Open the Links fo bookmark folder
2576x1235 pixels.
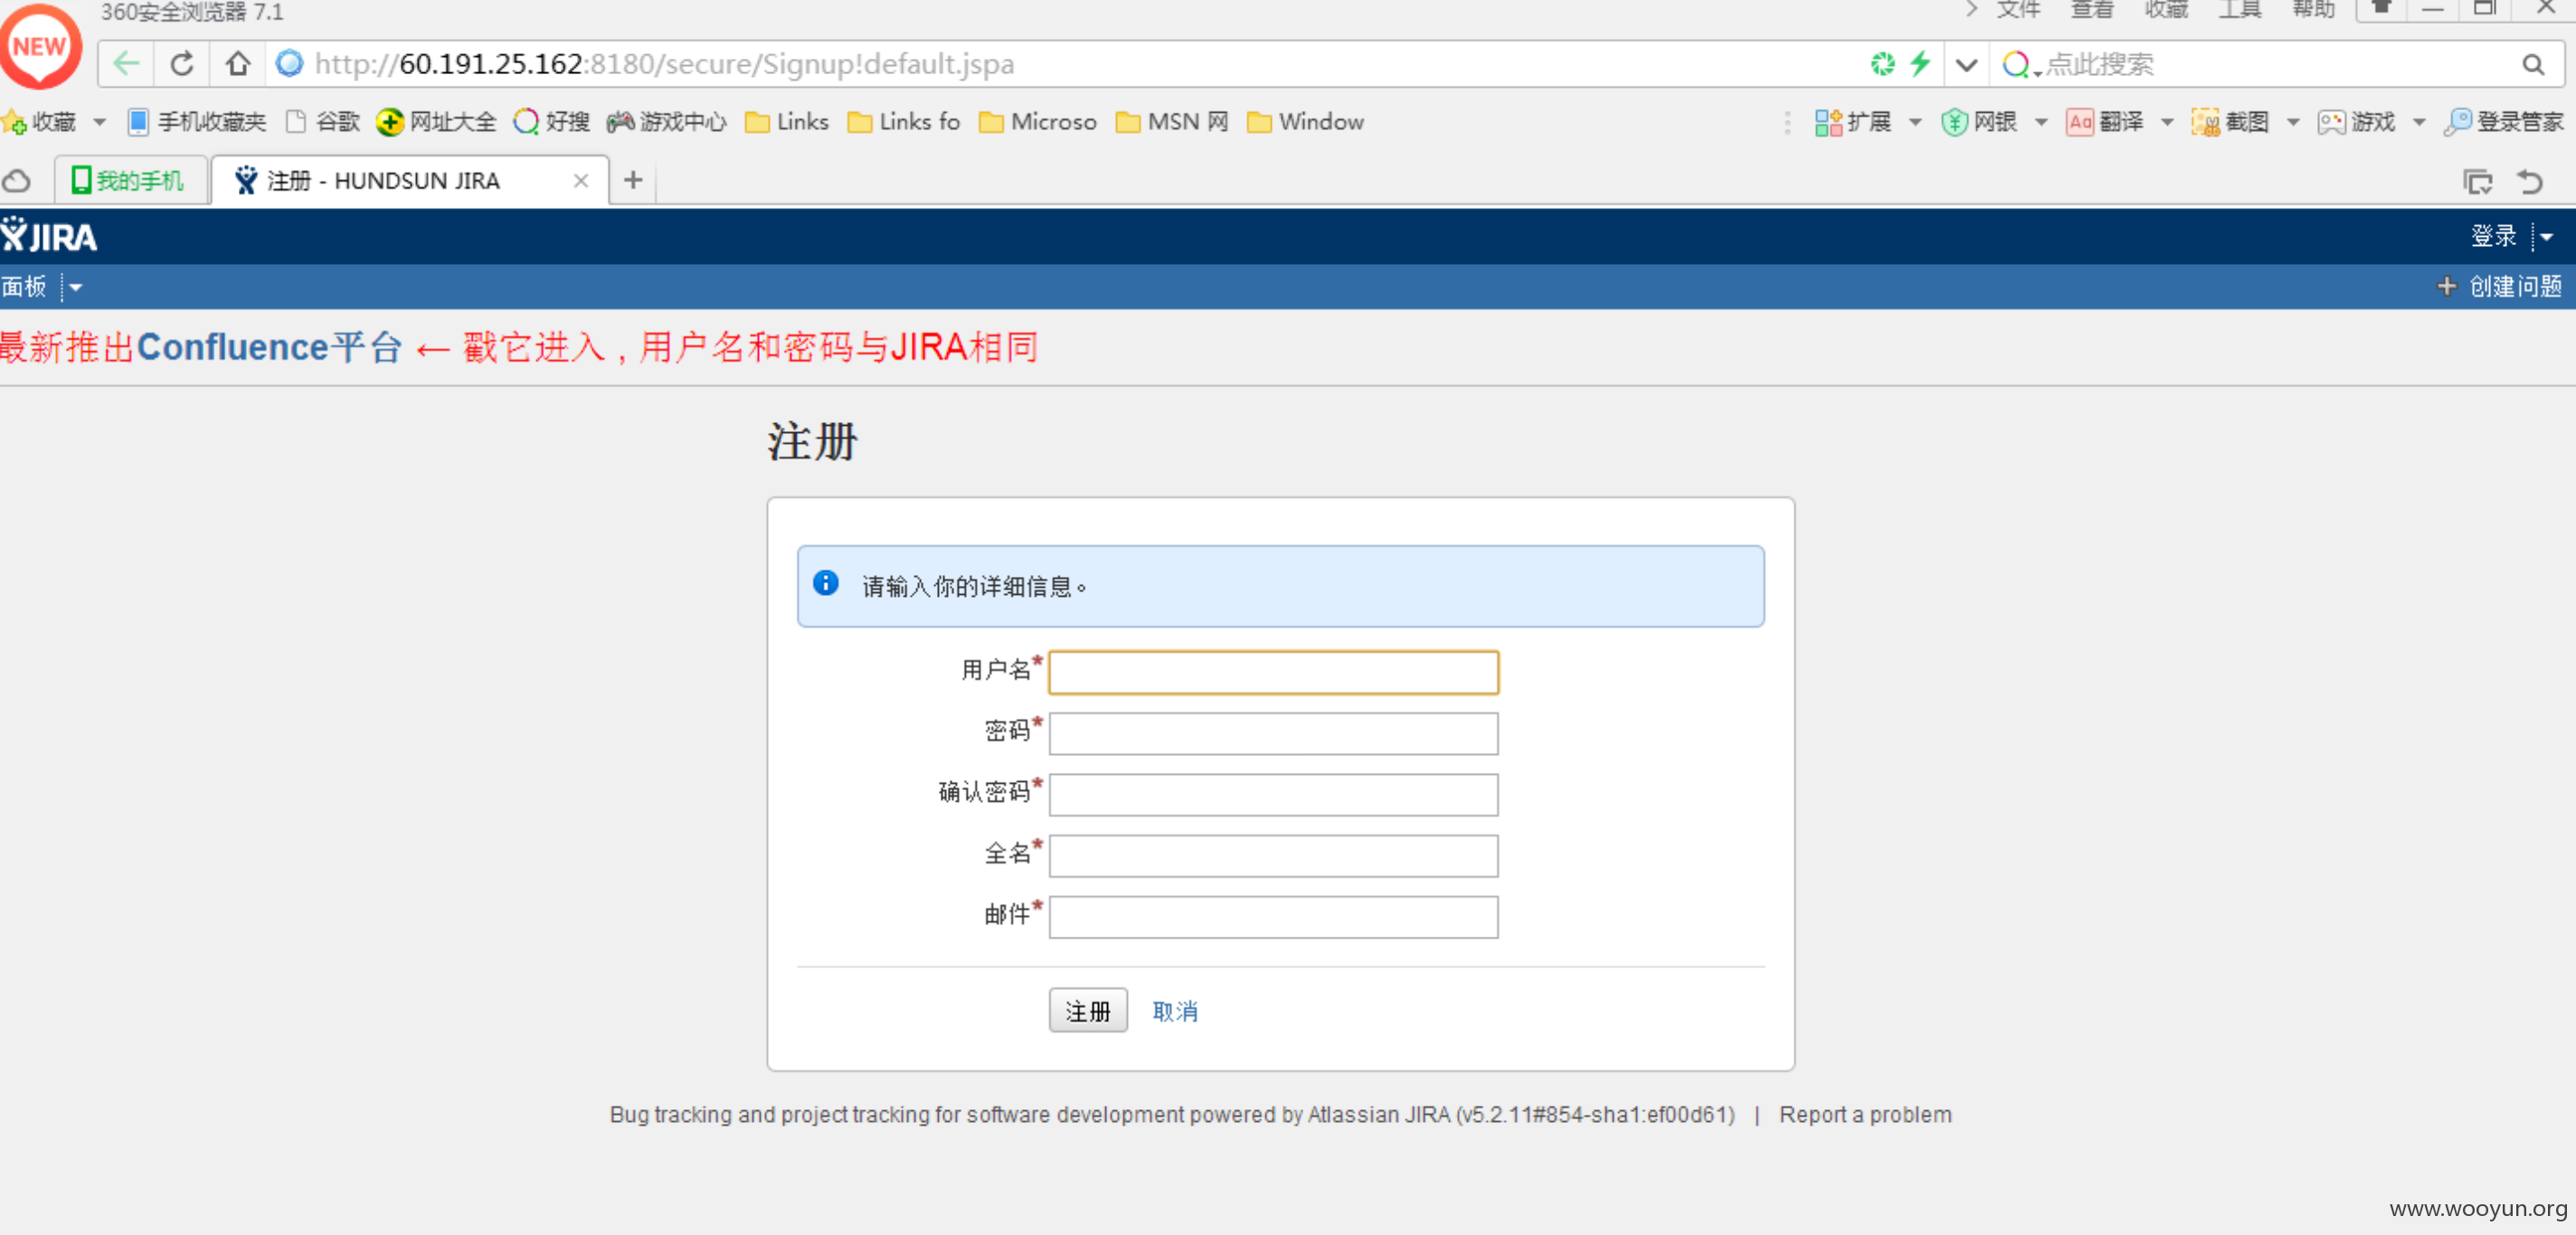point(904,122)
